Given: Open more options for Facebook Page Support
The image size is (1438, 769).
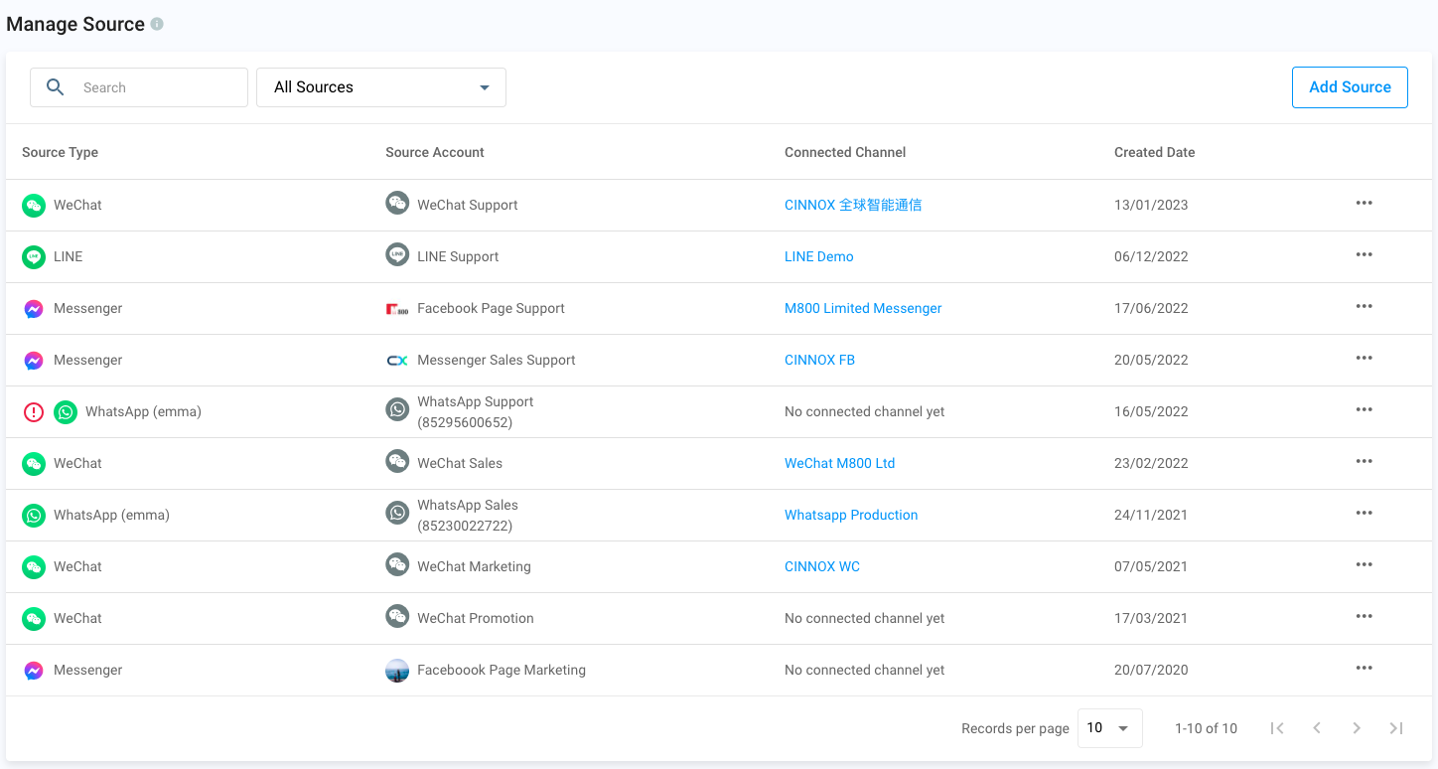Looking at the screenshot, I should point(1364,307).
